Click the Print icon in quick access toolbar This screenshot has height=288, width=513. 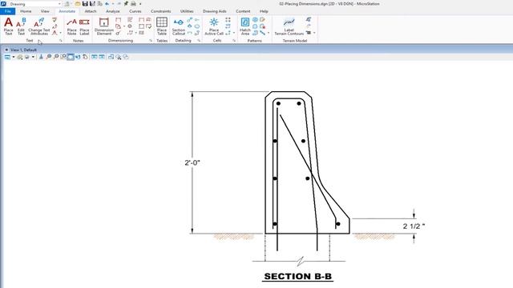134,4
